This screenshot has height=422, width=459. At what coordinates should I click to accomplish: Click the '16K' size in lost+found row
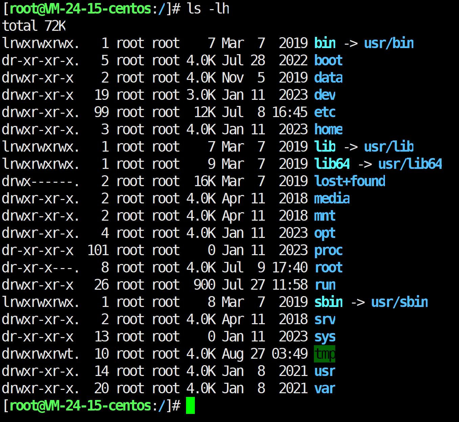205,181
